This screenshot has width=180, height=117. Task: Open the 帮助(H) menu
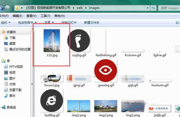click(x=59, y=16)
